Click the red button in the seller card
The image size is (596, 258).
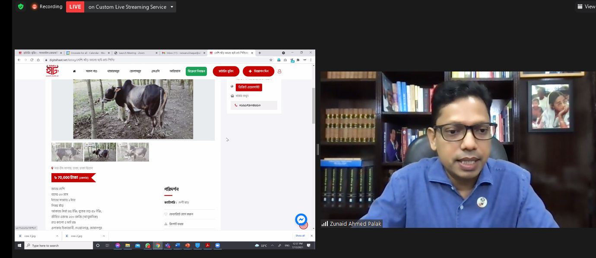tap(249, 87)
